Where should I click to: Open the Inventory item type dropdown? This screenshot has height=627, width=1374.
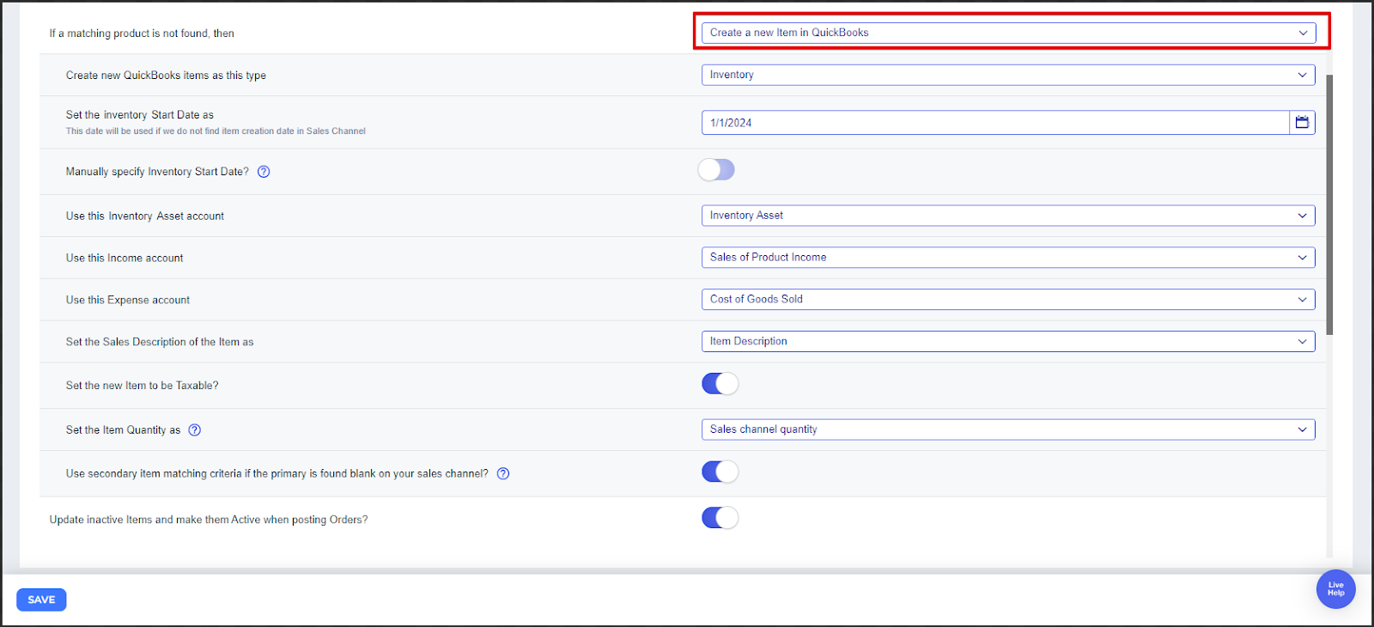coord(1008,75)
